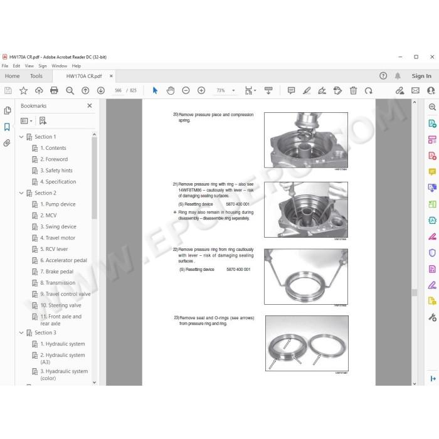Open Attachments paperclip panel
The width and height of the screenshot is (439, 439).
[7, 143]
